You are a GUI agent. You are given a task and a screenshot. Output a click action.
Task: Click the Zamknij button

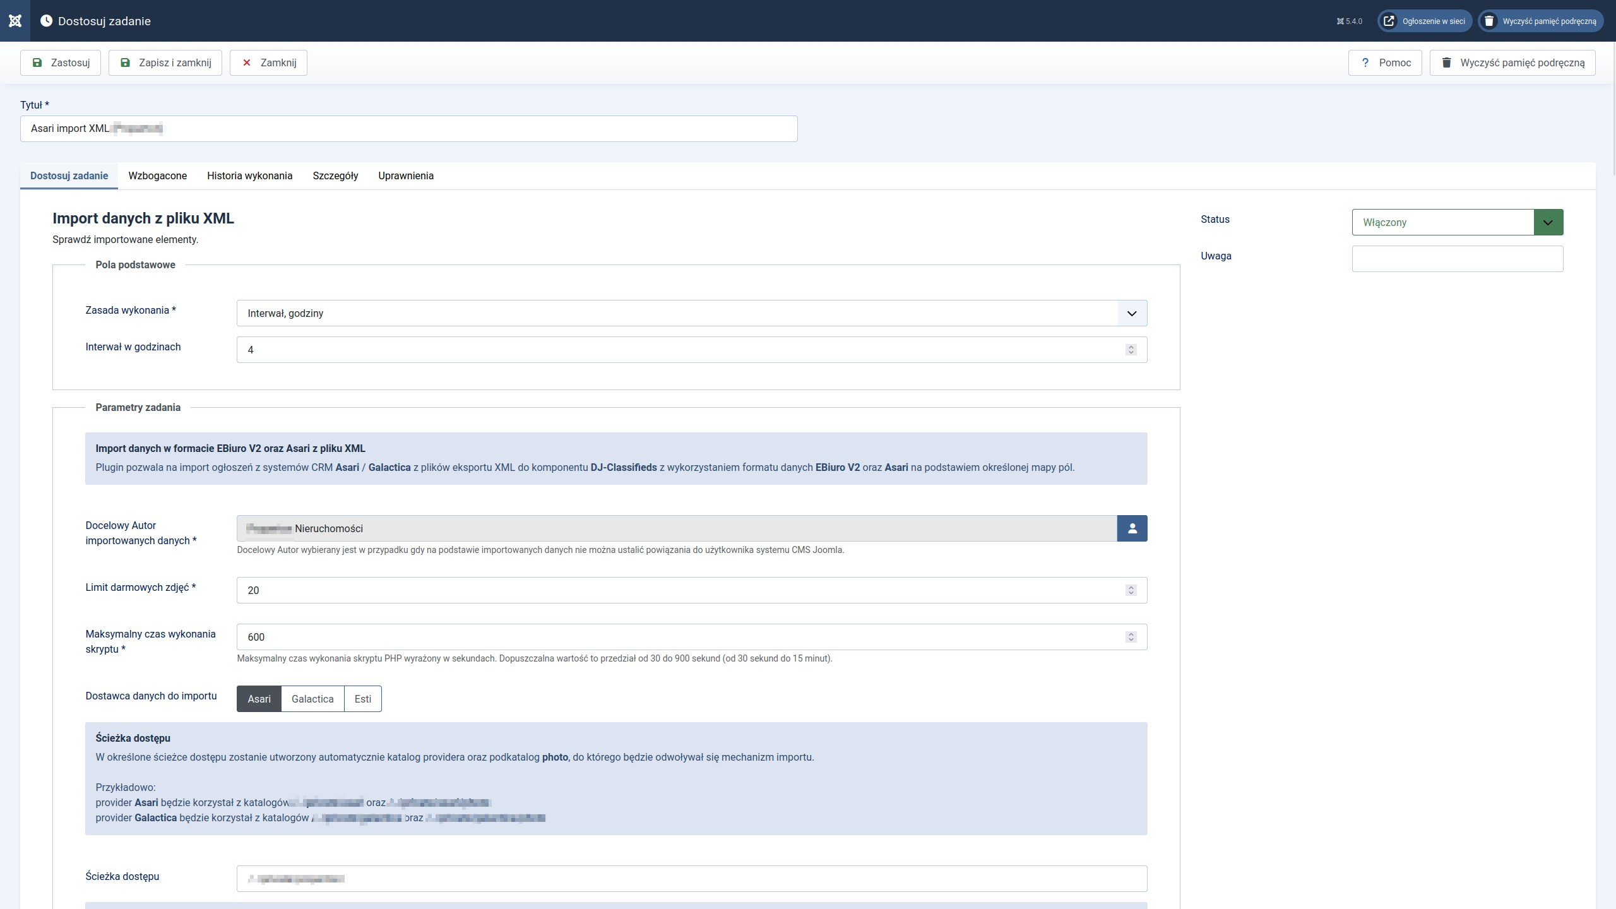pos(268,62)
